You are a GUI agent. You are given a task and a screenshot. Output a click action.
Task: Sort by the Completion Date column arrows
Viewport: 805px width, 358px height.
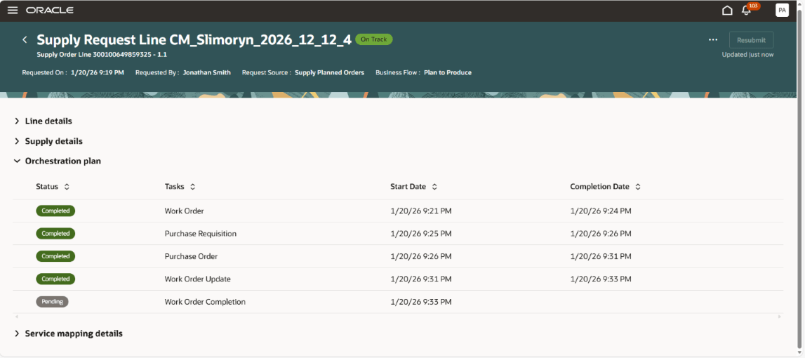point(638,187)
